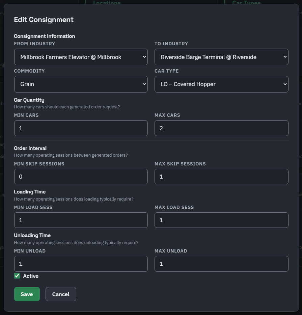Image resolution: width=302 pixels, height=315 pixels.
Task: Click the Loading Time section heading
Action: (30, 192)
